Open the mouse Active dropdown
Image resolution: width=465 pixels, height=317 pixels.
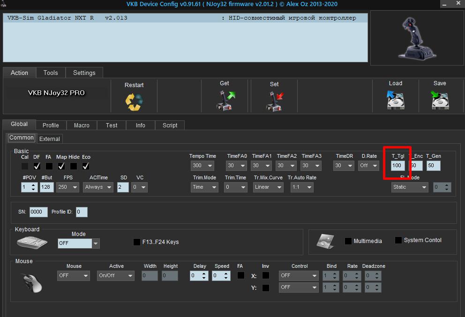(115, 275)
